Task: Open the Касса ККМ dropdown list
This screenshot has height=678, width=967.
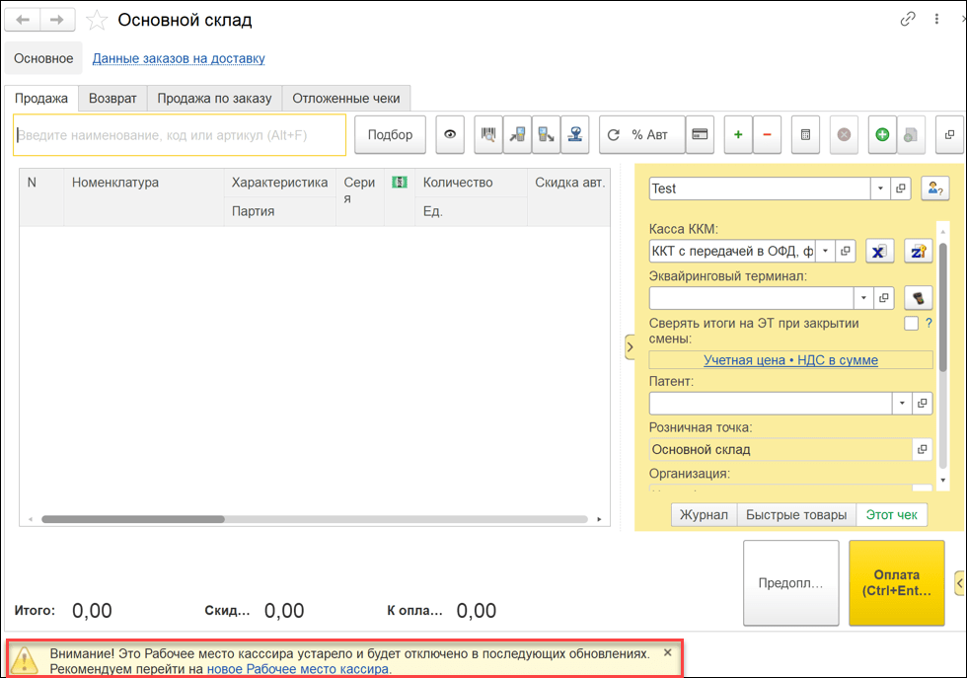Action: 825,252
